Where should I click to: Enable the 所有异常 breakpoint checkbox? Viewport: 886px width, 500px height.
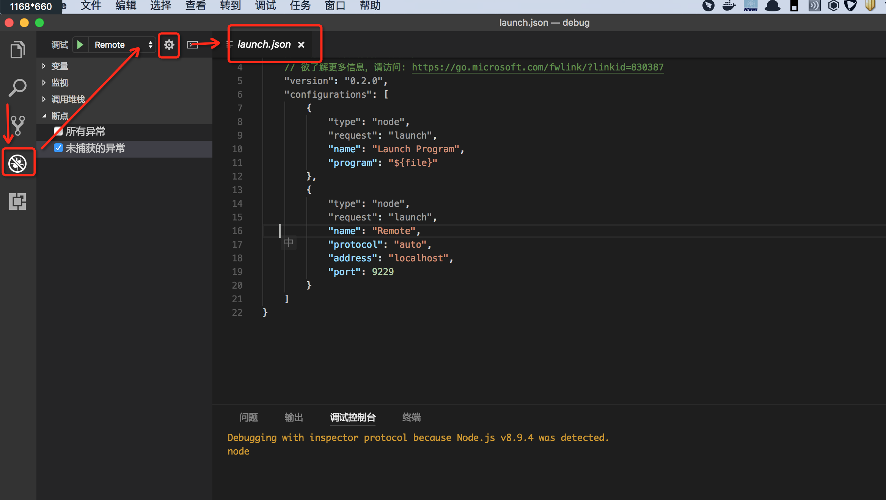pyautogui.click(x=58, y=131)
